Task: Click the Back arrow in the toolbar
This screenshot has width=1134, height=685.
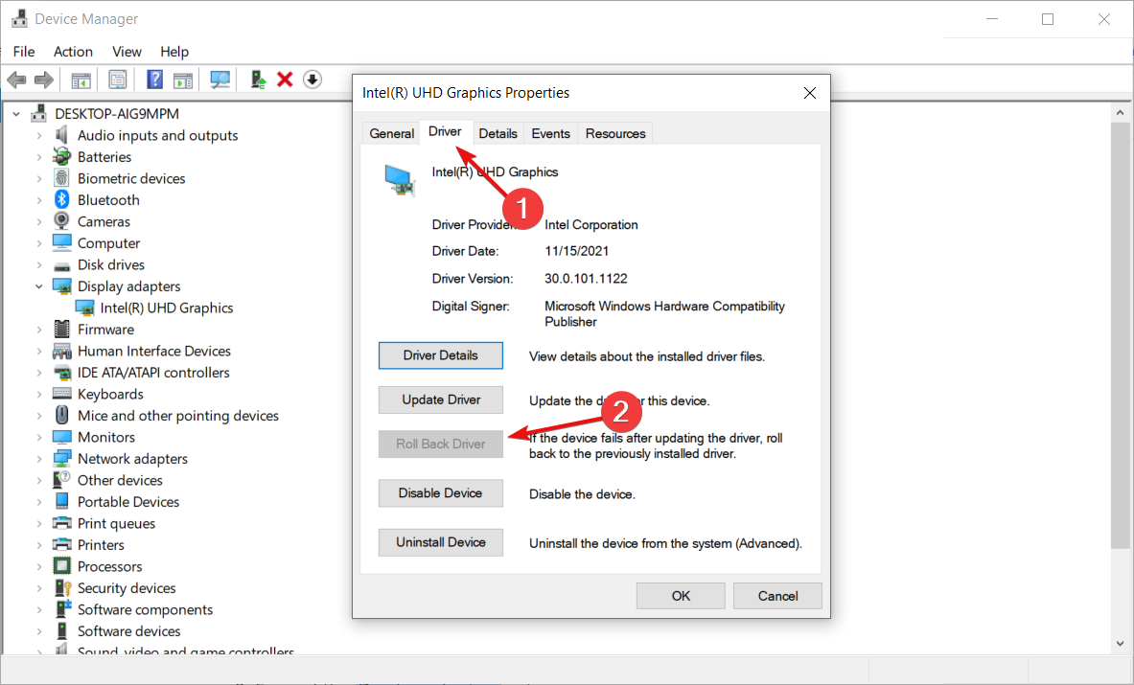Action: 16,80
